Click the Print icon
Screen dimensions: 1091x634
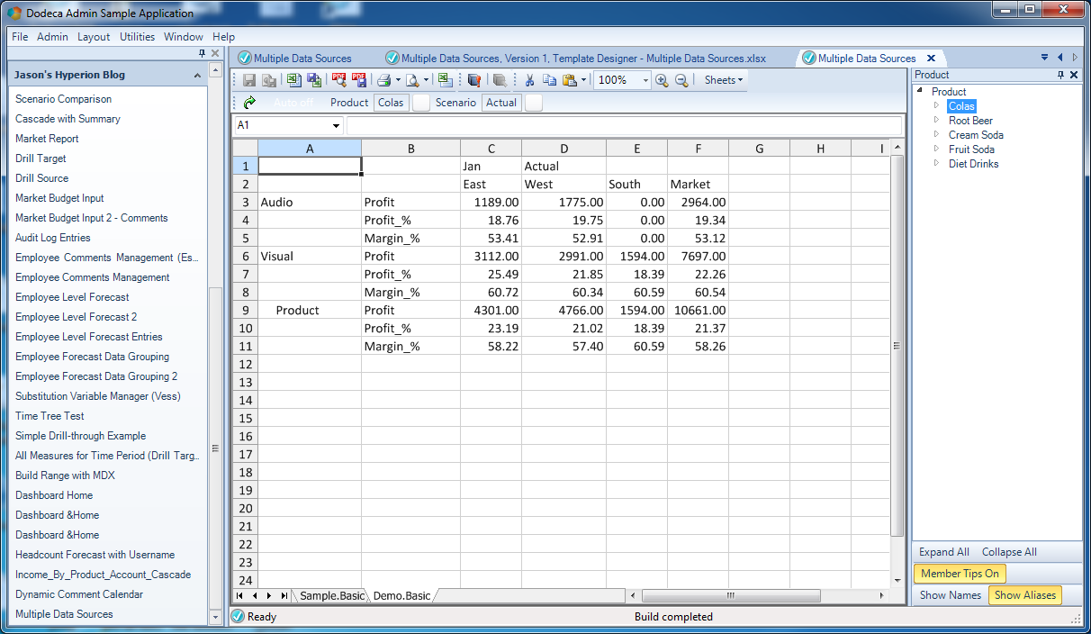coord(383,80)
